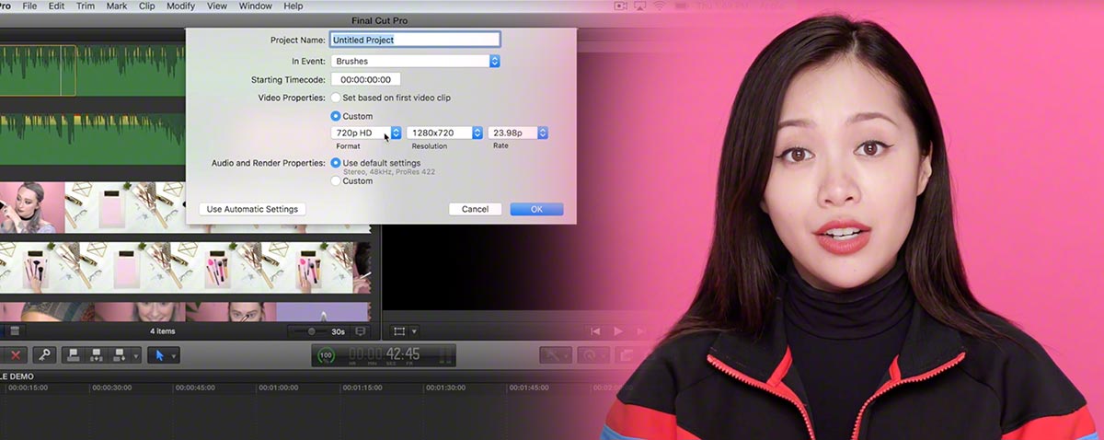
Task: Click the 00:01:30:00 mark on timeline ruler
Action: tap(447, 388)
